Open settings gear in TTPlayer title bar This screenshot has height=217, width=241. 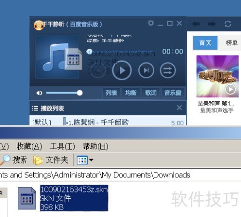pos(151,23)
